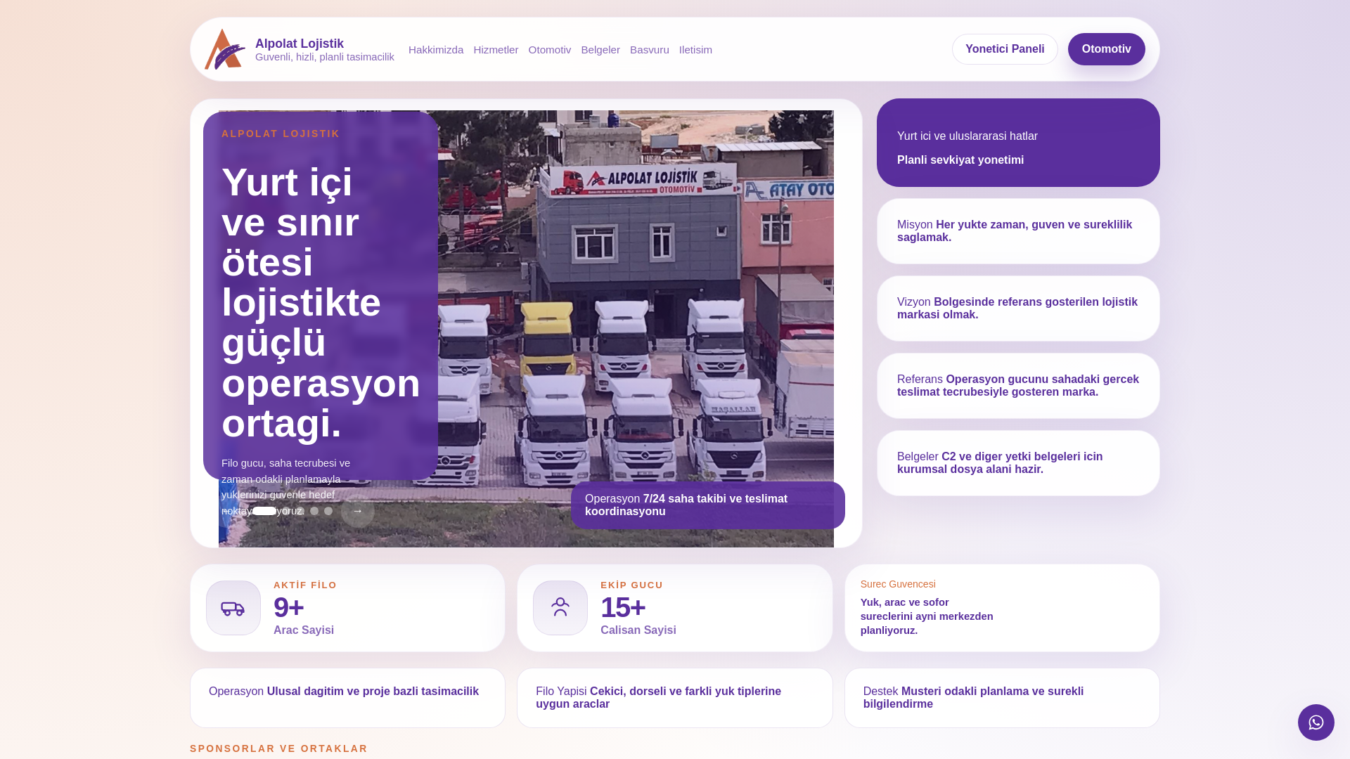
Task: Click the purple Otomotiv button
Action: 1107,49
